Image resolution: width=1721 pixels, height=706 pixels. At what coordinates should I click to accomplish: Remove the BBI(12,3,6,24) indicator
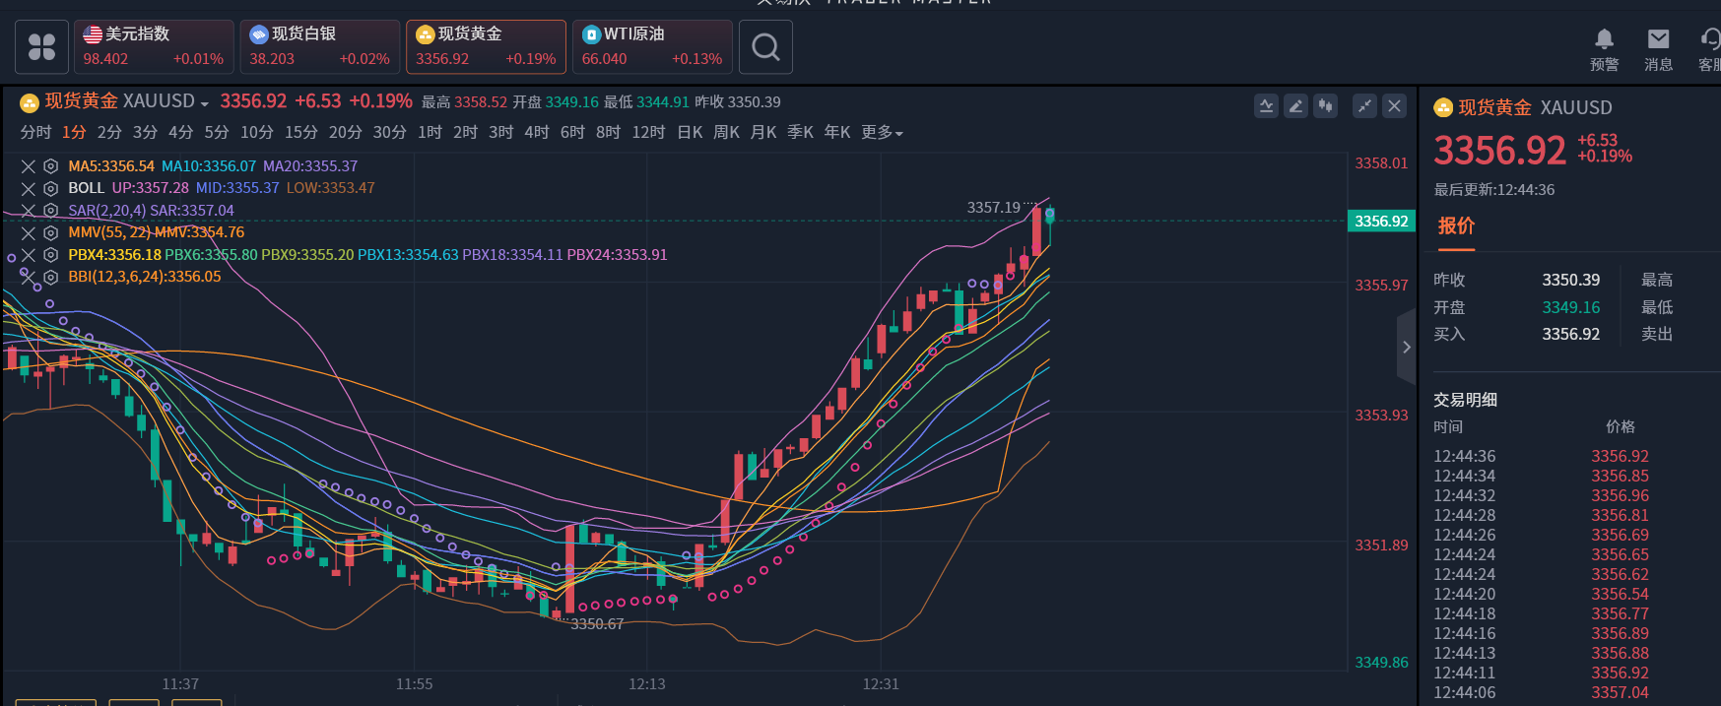(28, 277)
